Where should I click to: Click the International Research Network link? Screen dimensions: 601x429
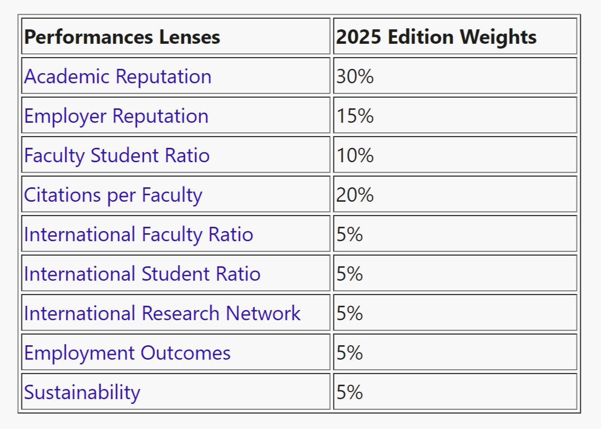click(162, 313)
